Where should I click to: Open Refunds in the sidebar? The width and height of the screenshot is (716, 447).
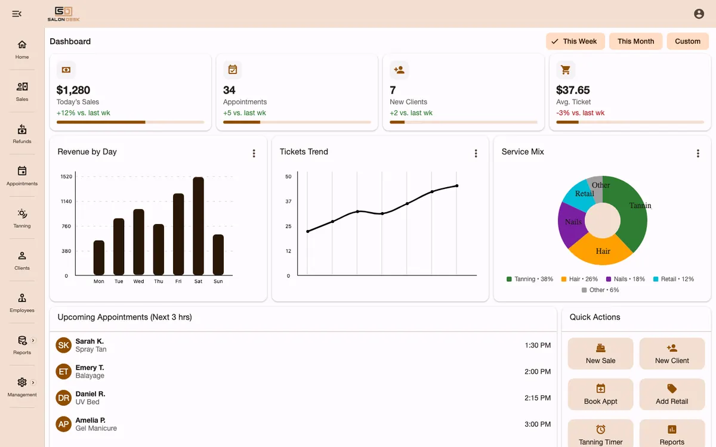click(22, 134)
